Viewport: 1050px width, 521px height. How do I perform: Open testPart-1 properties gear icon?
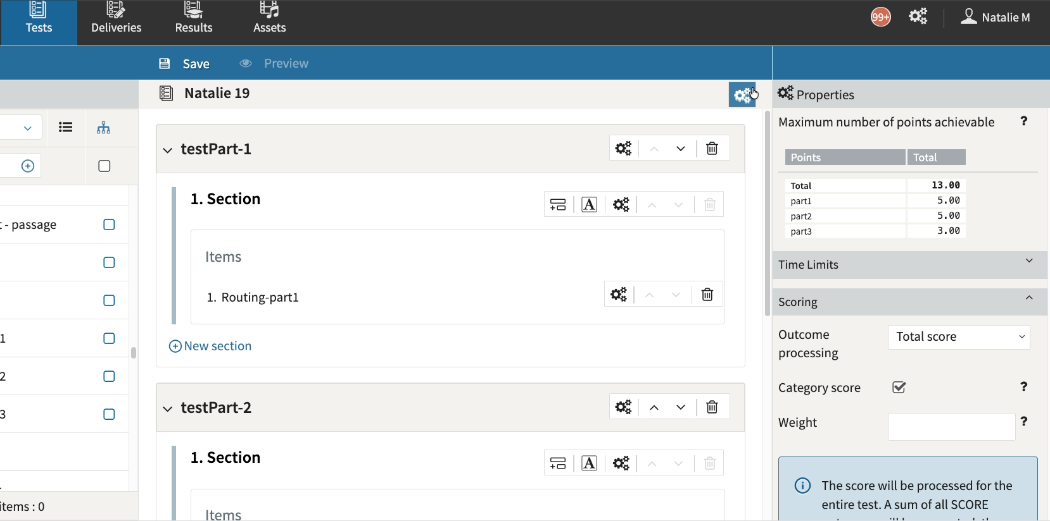pyautogui.click(x=623, y=149)
